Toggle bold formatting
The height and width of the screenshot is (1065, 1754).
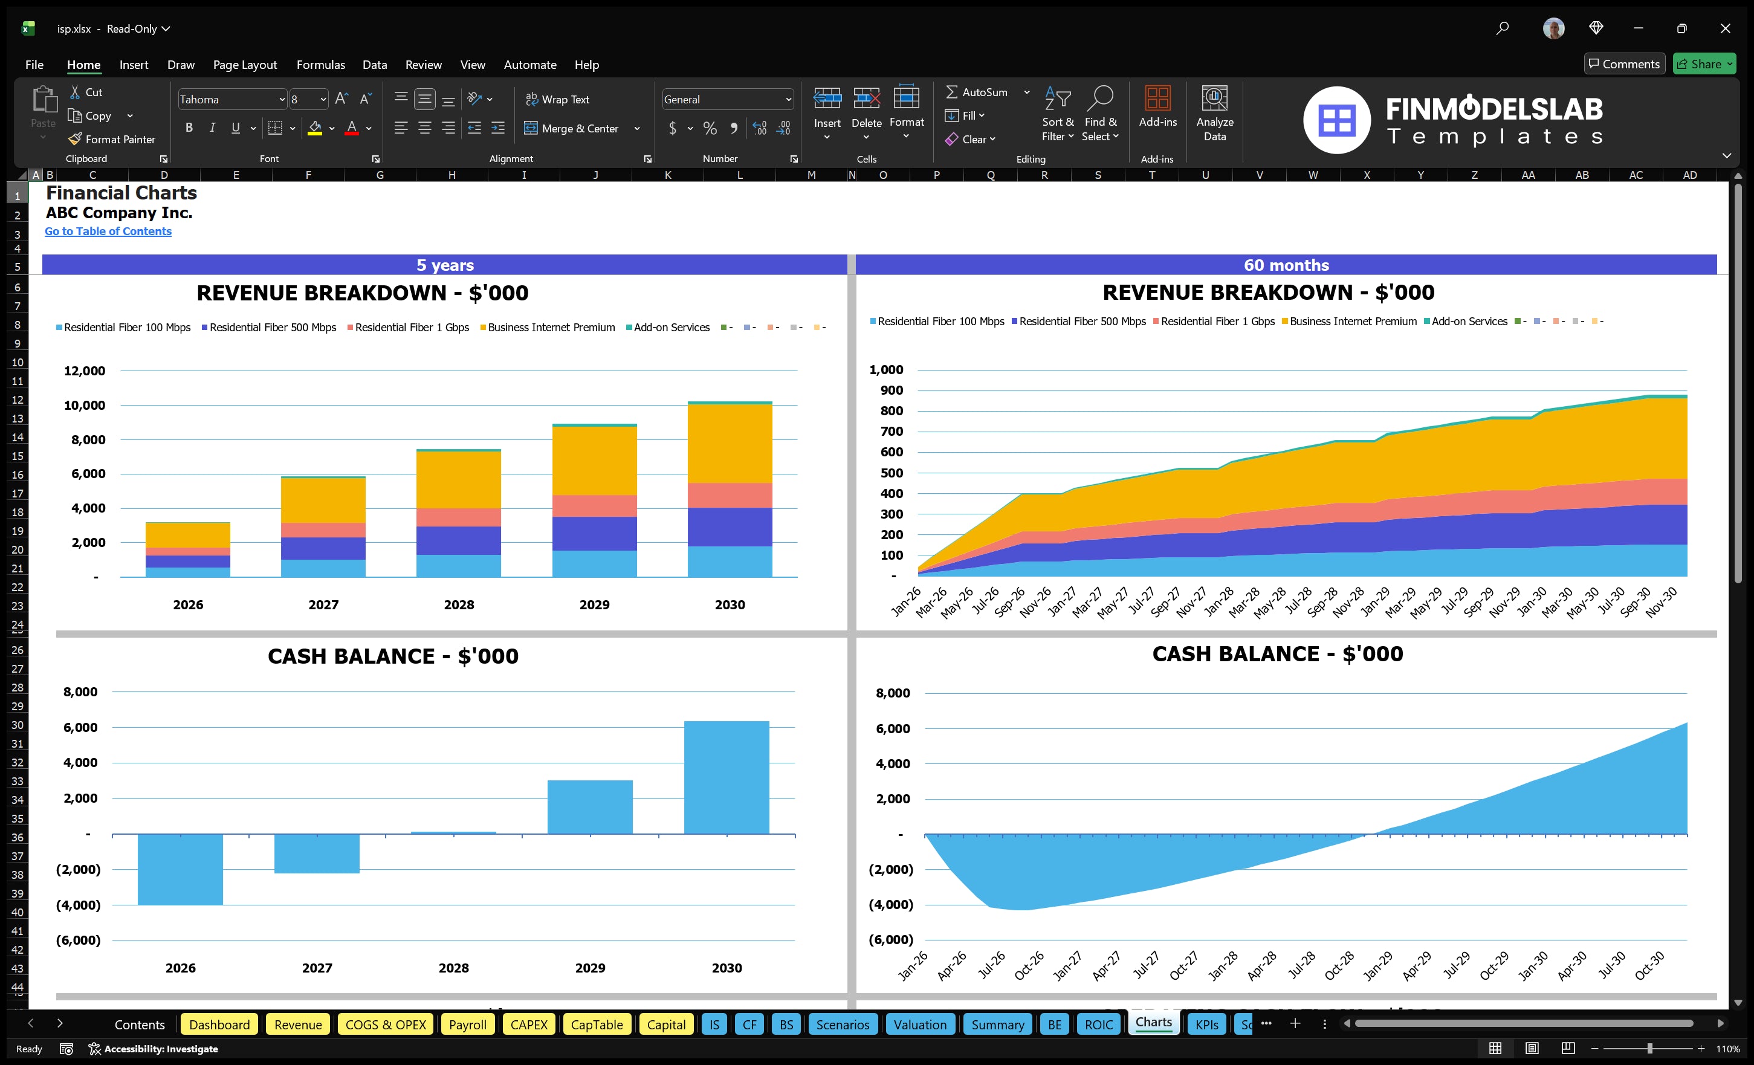click(x=189, y=128)
